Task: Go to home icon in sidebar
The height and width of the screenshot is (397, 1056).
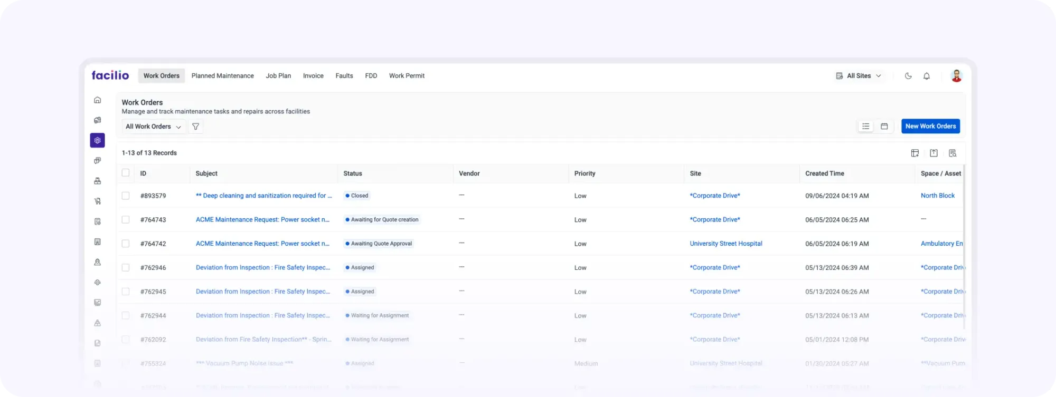Action: [98, 100]
